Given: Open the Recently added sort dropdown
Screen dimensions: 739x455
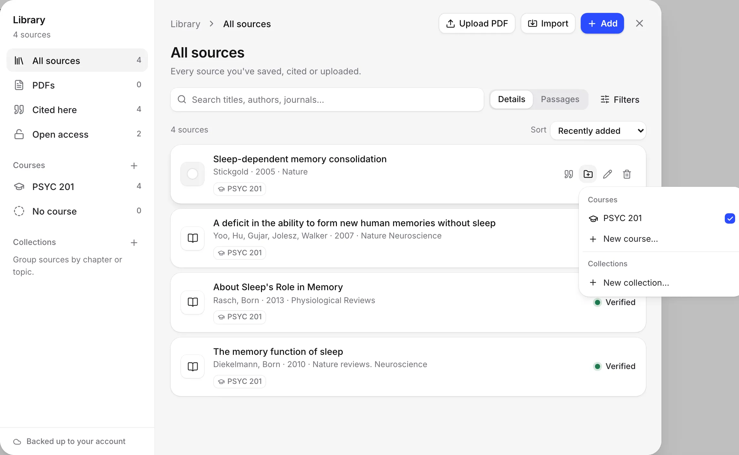Looking at the screenshot, I should (x=598, y=131).
